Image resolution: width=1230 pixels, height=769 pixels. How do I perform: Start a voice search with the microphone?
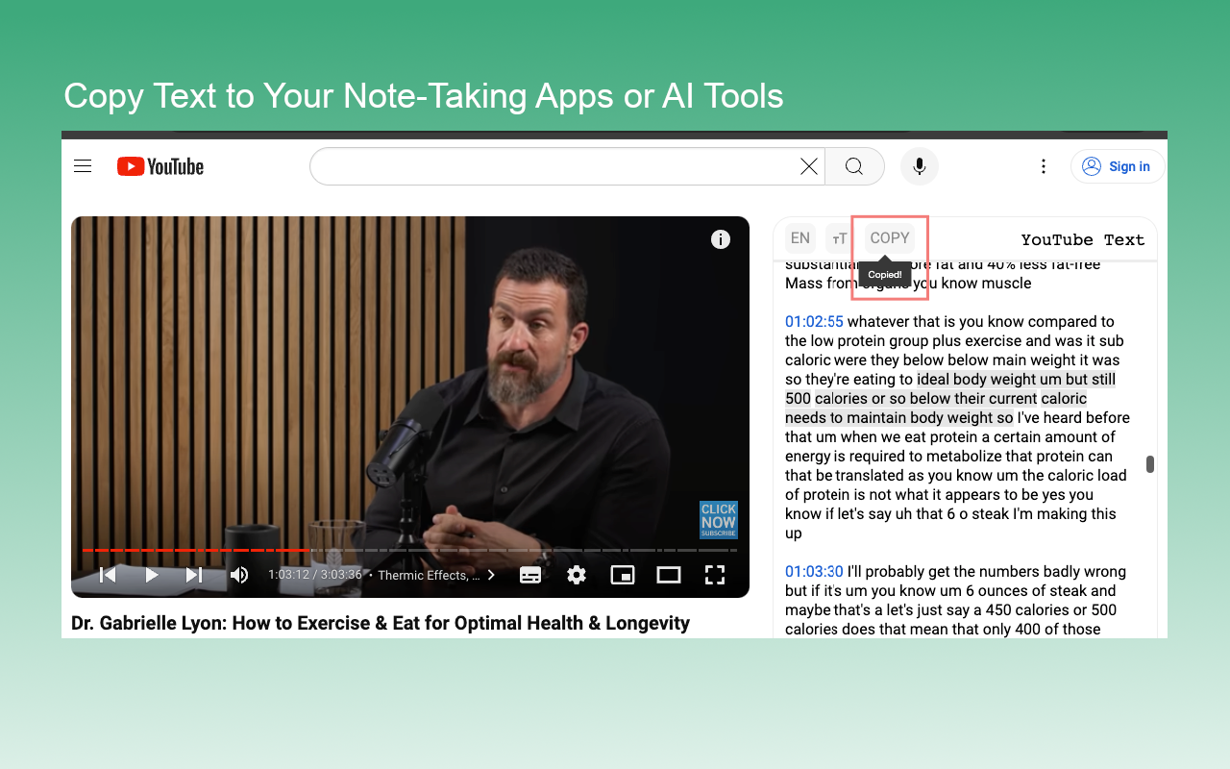(x=919, y=165)
